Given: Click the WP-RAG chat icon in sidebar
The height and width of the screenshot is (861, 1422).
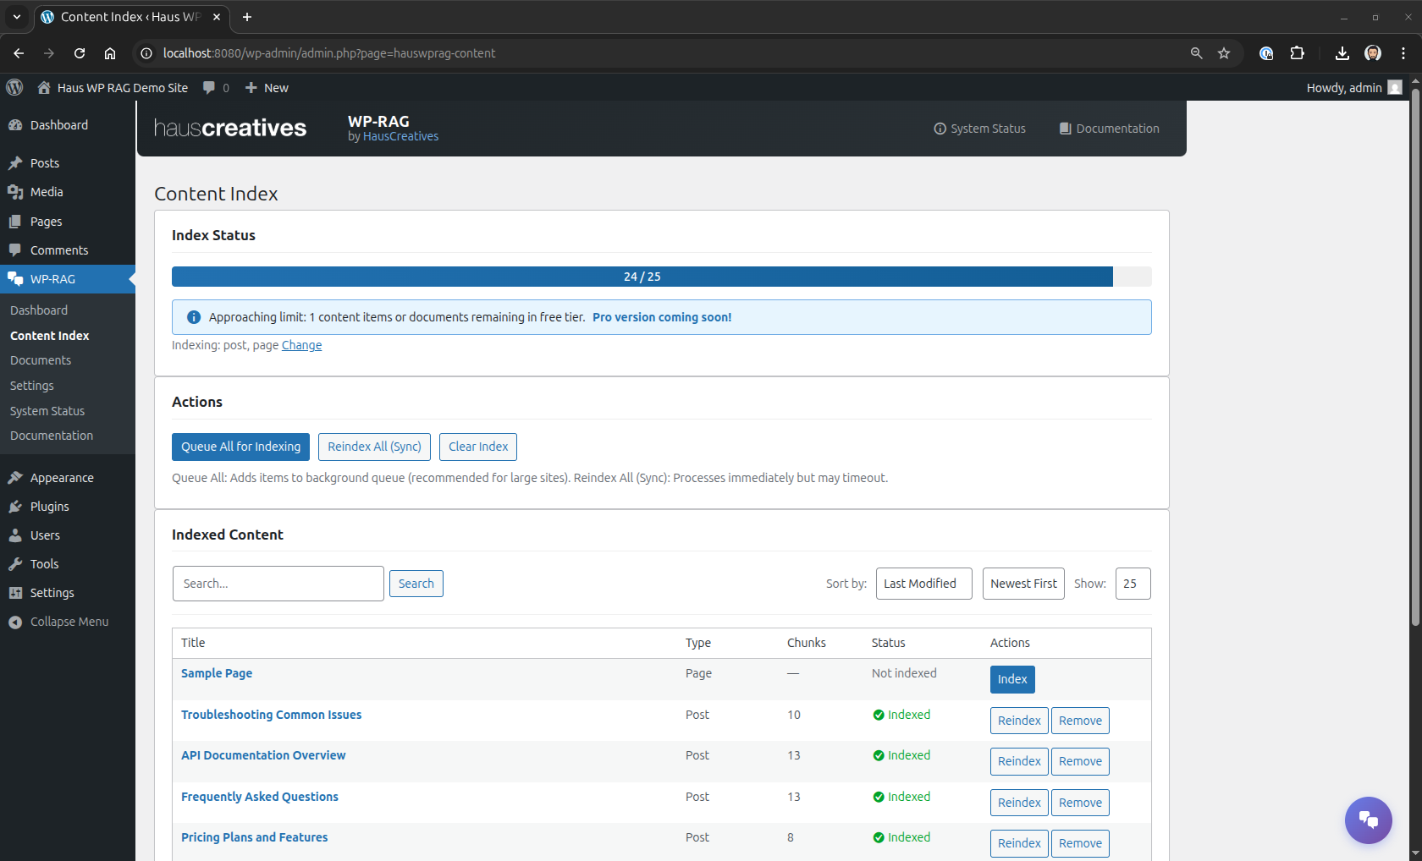Looking at the screenshot, I should [15, 279].
